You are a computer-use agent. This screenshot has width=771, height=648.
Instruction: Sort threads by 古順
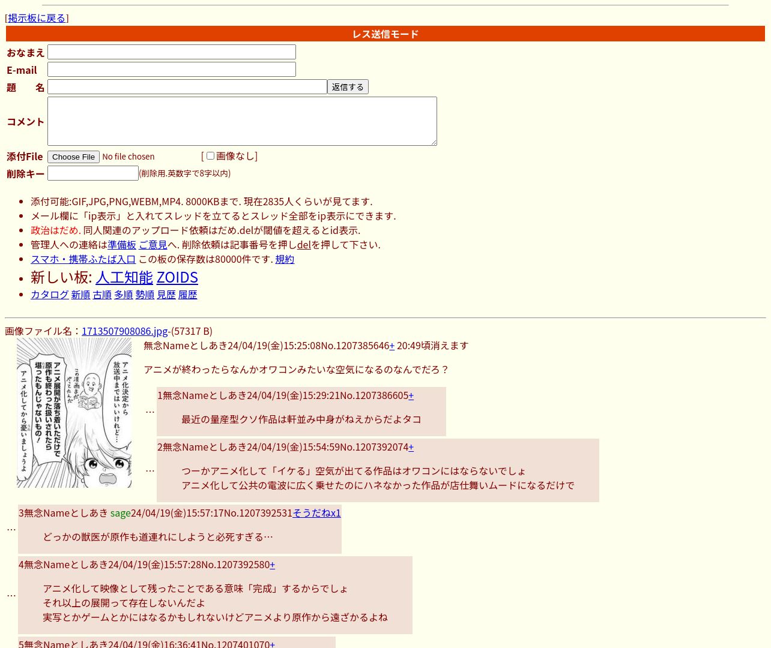[x=102, y=295]
